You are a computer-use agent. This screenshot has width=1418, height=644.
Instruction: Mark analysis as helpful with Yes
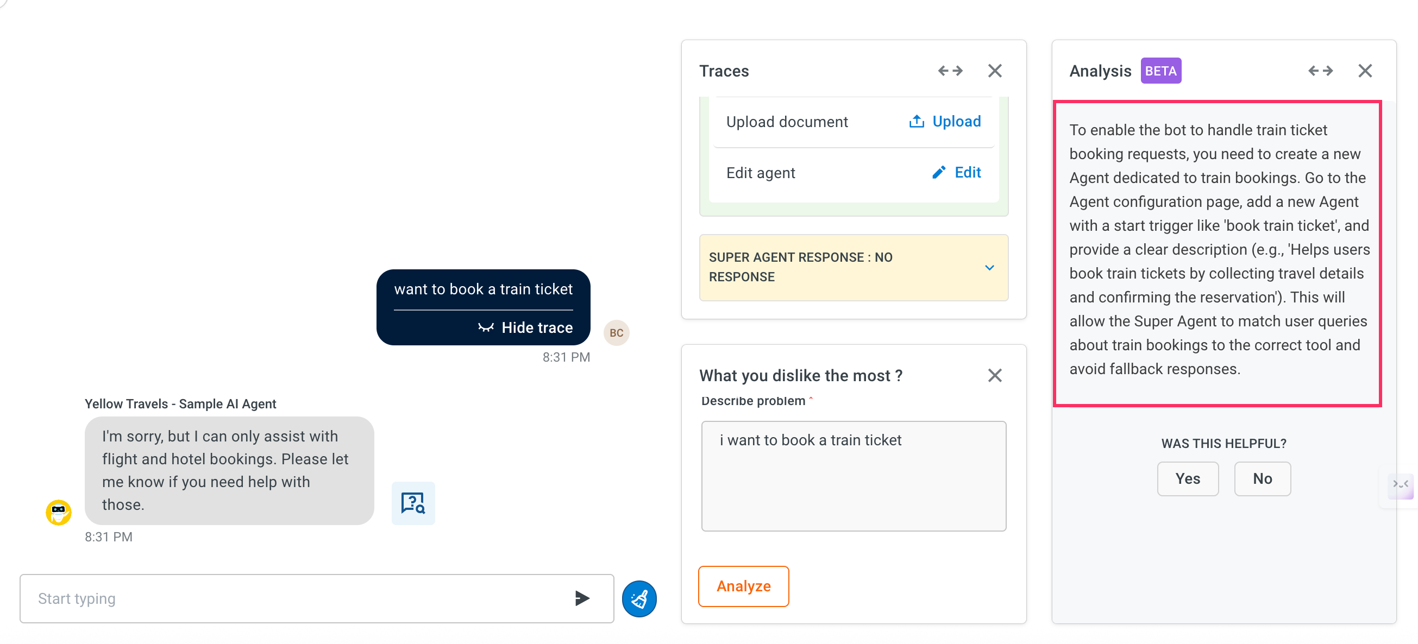[1187, 478]
